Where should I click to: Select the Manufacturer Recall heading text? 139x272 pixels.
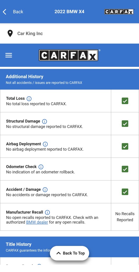25,212
